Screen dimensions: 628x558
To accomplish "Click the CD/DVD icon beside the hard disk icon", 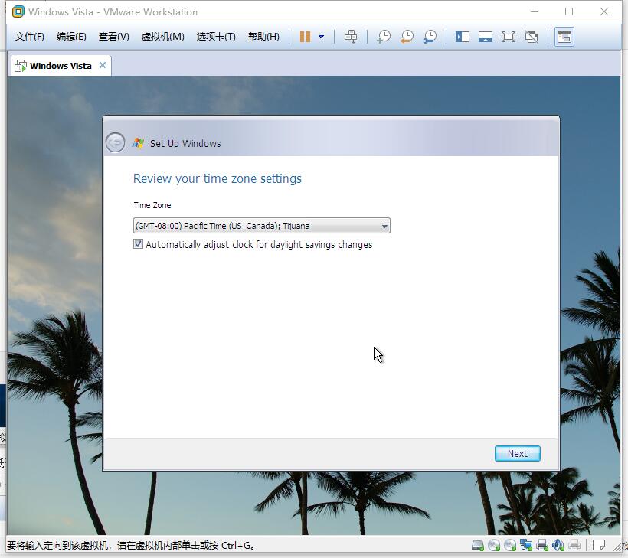I will pos(494,545).
